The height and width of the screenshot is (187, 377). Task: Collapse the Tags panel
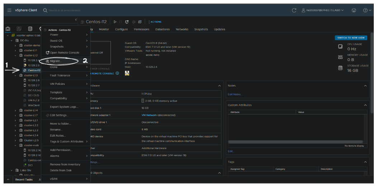(365, 162)
